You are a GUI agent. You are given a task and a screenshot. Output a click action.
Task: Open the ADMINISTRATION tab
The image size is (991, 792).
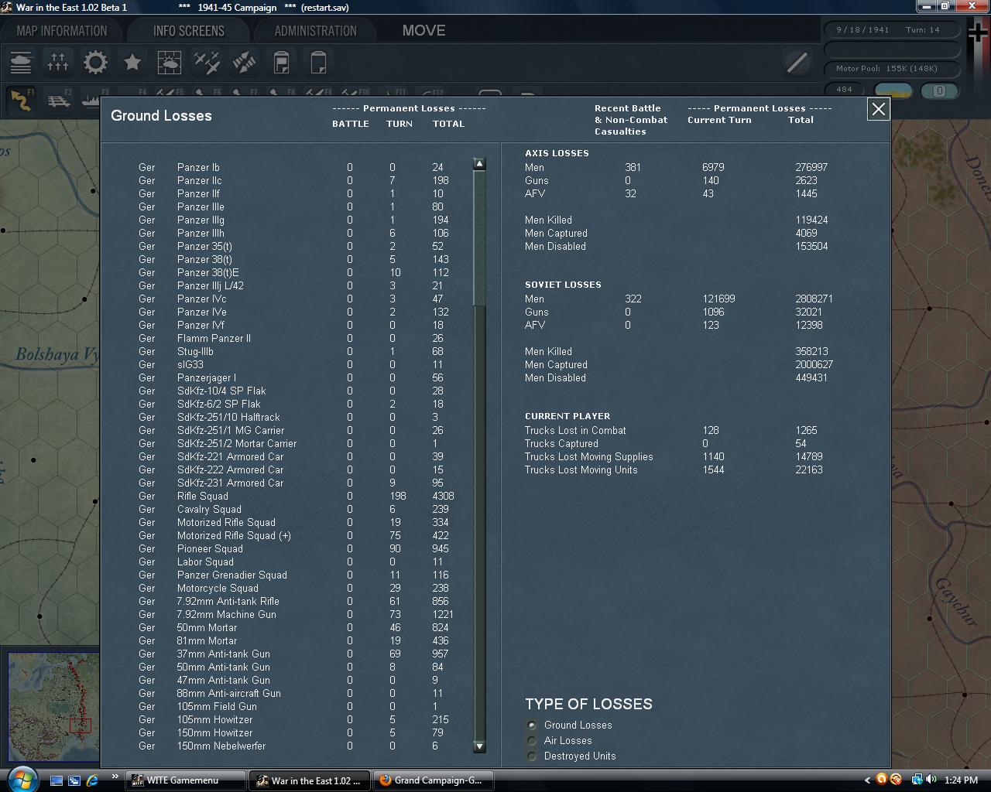tap(316, 31)
